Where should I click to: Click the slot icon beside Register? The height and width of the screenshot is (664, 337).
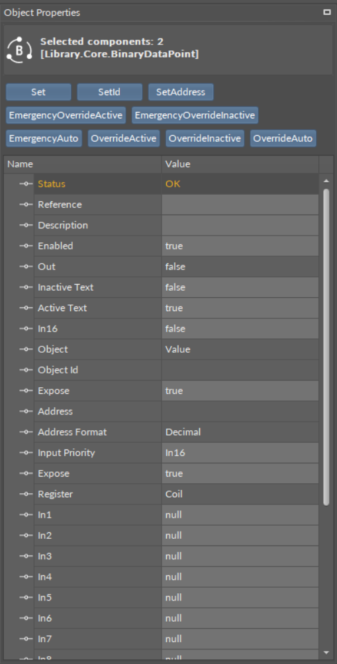point(26,494)
